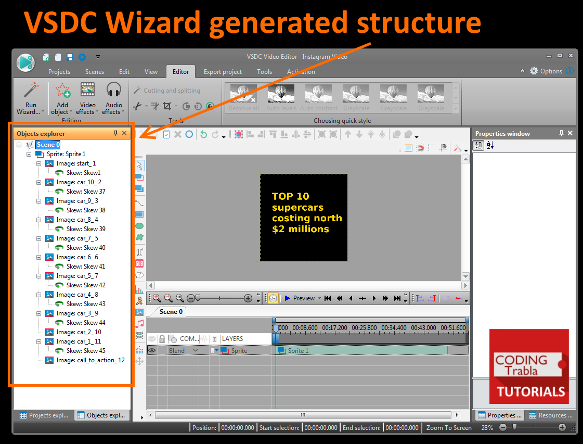
Task: Open the Tools ribbon tab
Action: (x=264, y=72)
